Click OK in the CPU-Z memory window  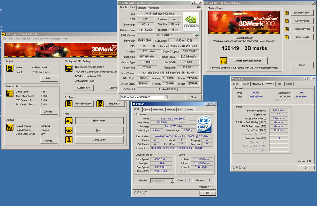click(x=306, y=168)
